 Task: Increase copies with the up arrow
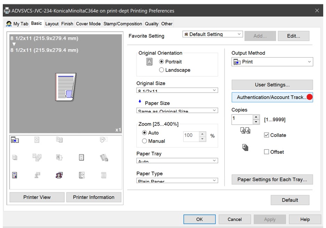(x=257, y=117)
